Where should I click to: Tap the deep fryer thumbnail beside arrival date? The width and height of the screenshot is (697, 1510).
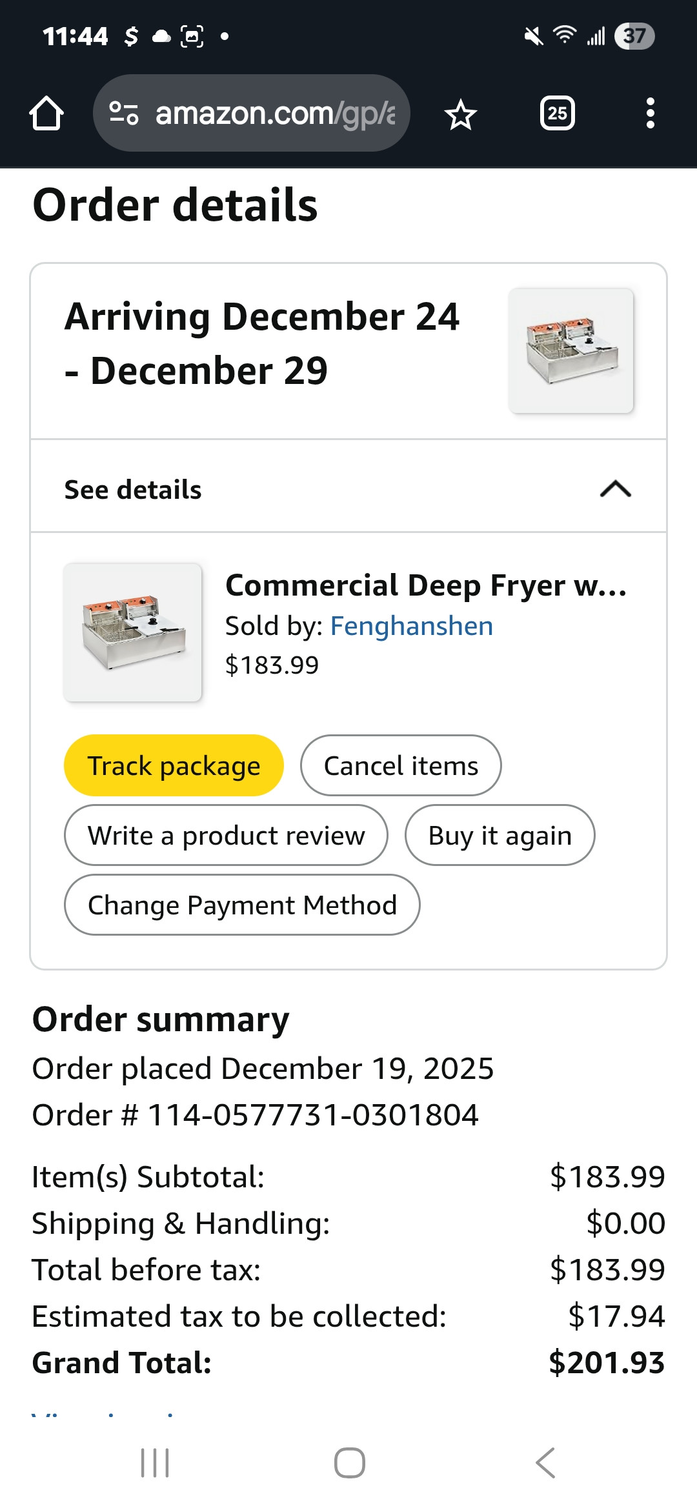coord(571,350)
